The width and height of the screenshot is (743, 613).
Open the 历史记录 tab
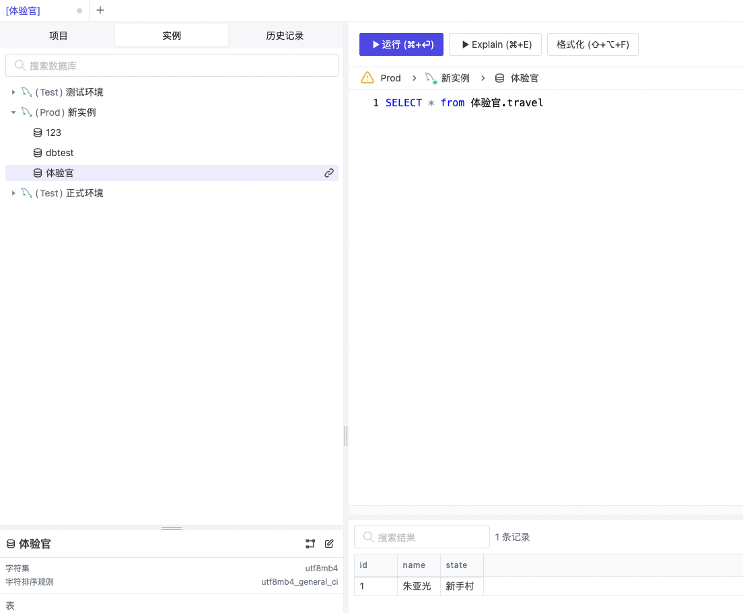pos(285,36)
